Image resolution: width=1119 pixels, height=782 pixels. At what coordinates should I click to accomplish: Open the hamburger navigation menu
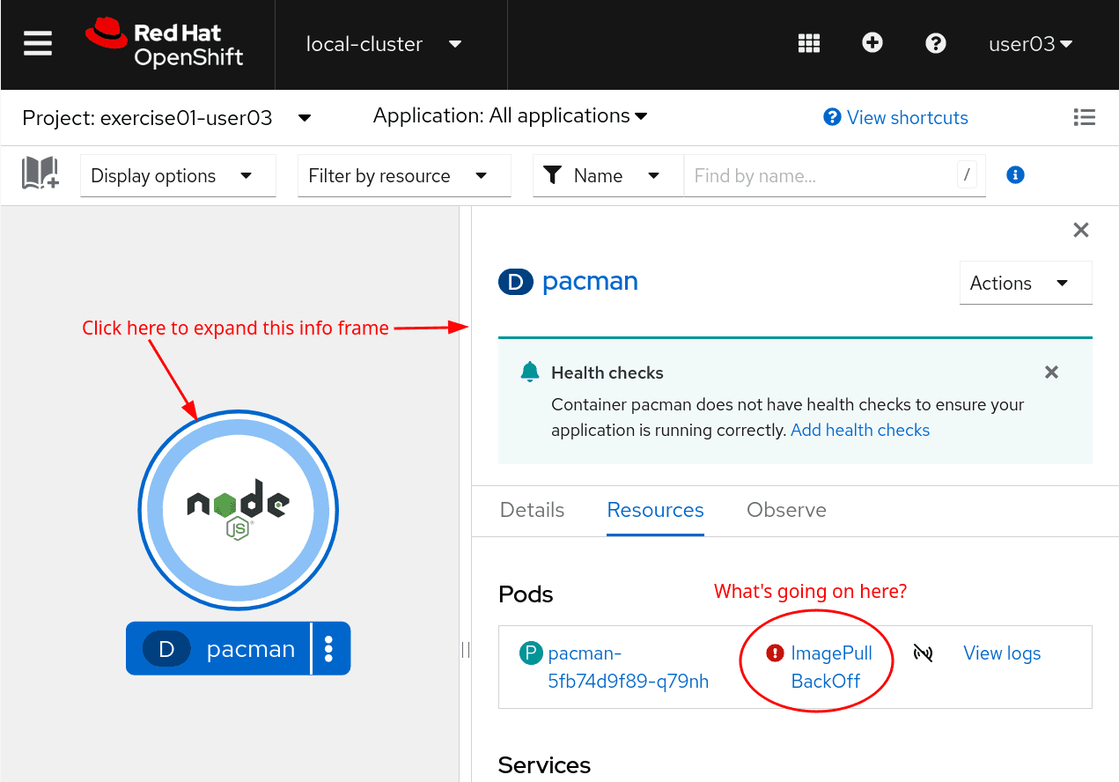[x=38, y=44]
